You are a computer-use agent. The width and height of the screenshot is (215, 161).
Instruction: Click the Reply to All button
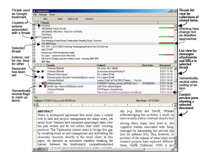coord(73,19)
